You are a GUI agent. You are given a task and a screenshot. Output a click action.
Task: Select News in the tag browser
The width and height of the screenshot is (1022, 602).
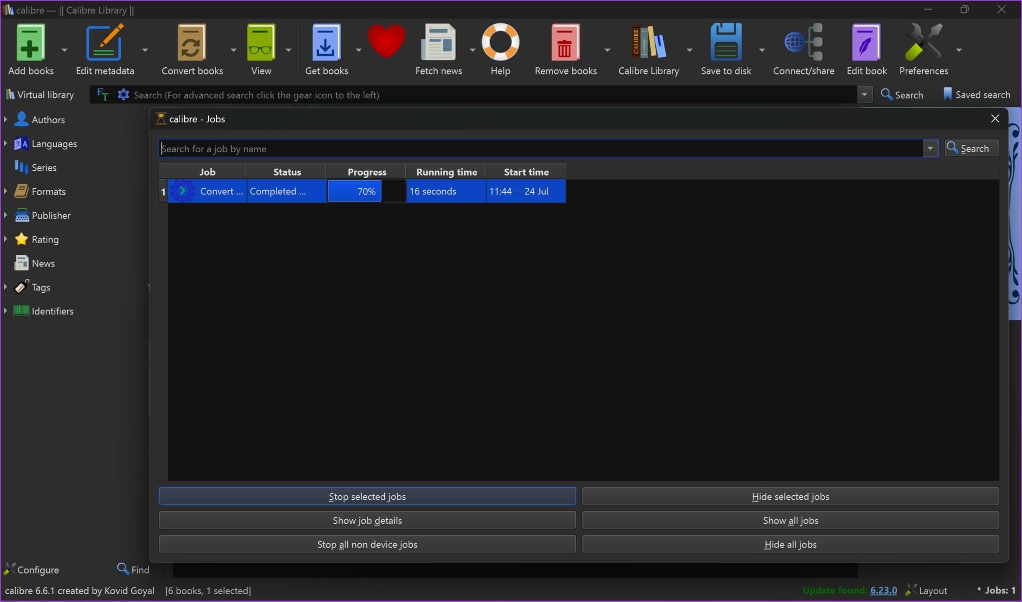coord(43,264)
